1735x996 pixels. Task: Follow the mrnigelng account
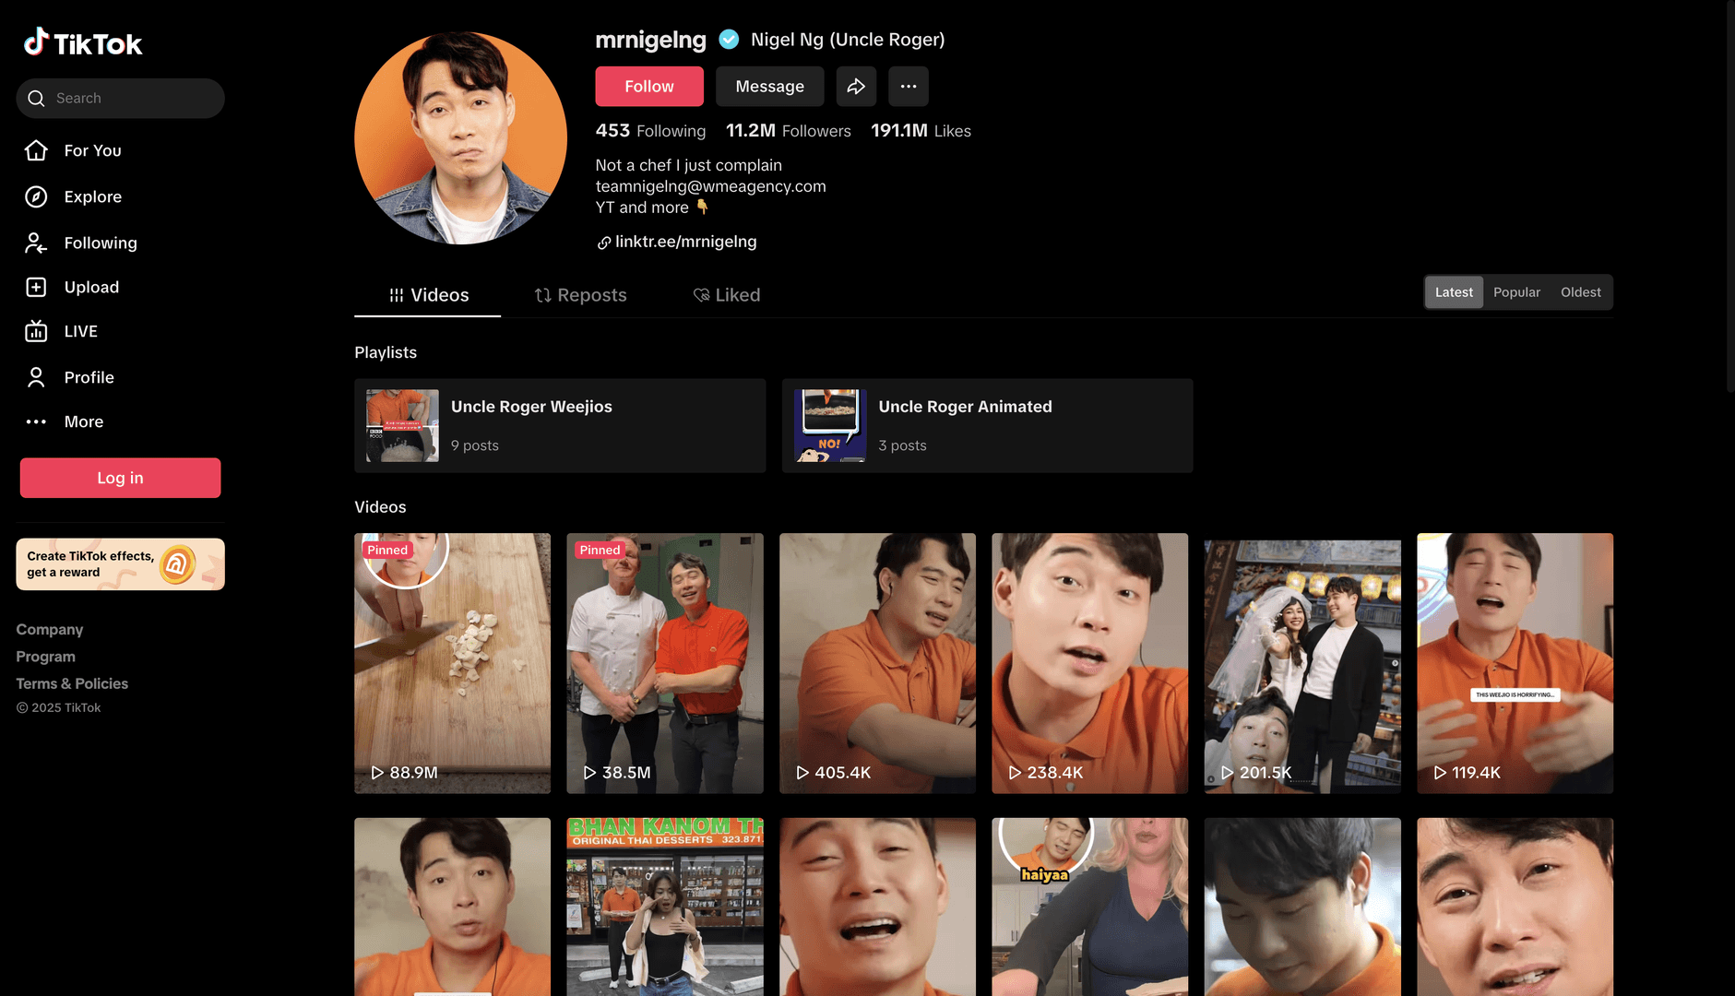click(648, 86)
